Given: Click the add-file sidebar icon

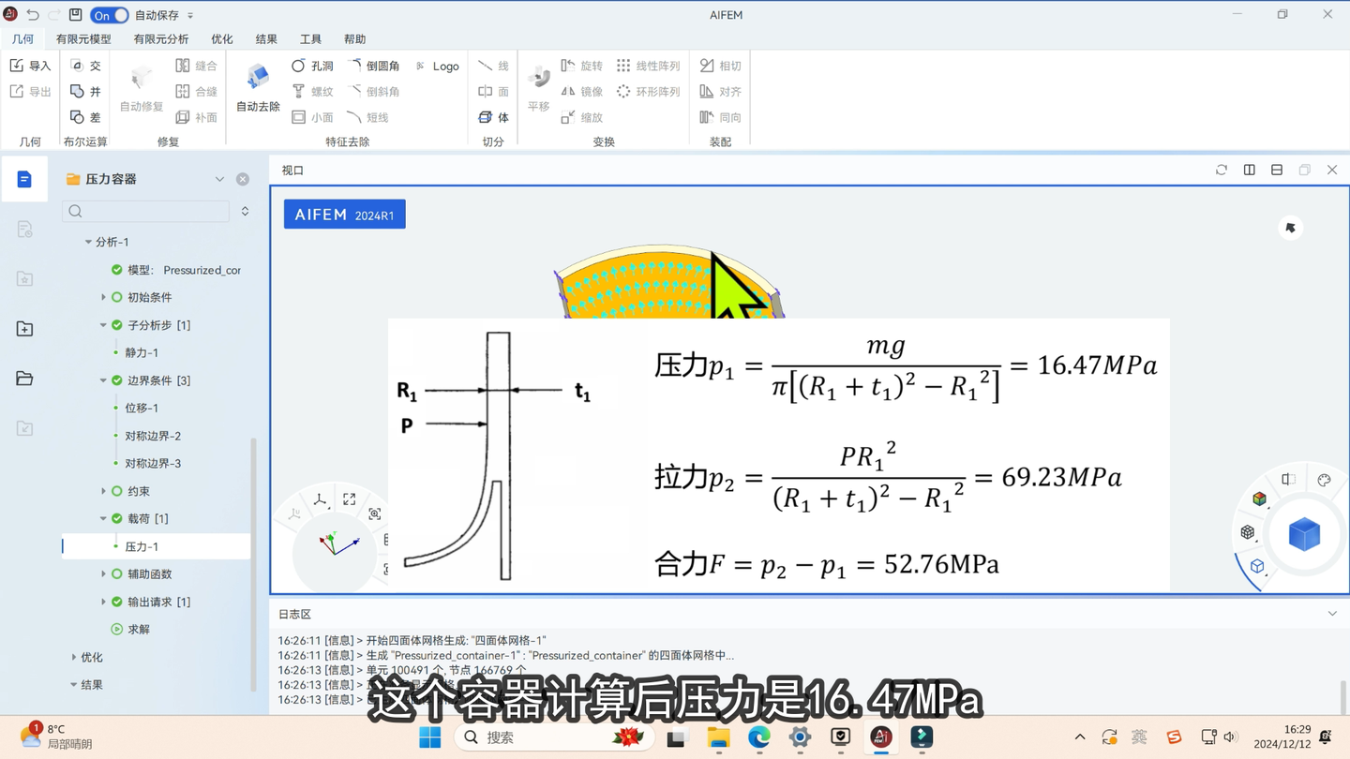Looking at the screenshot, I should (x=24, y=329).
